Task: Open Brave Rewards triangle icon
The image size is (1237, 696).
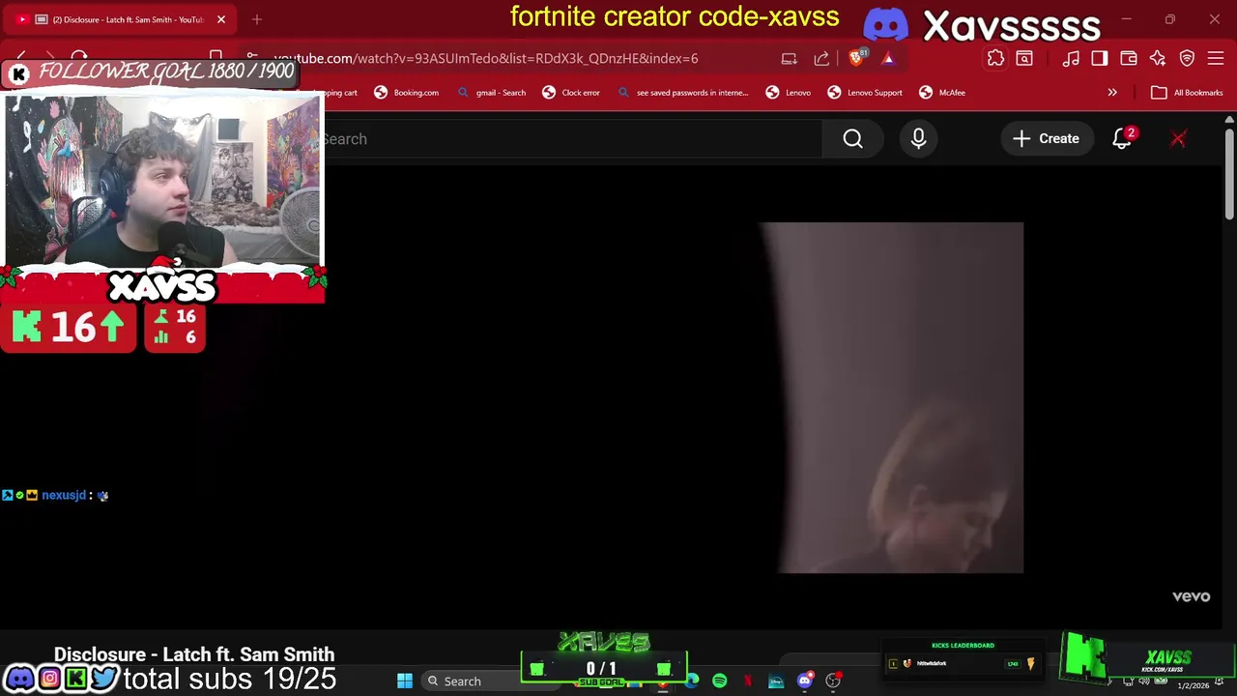Action: point(888,58)
